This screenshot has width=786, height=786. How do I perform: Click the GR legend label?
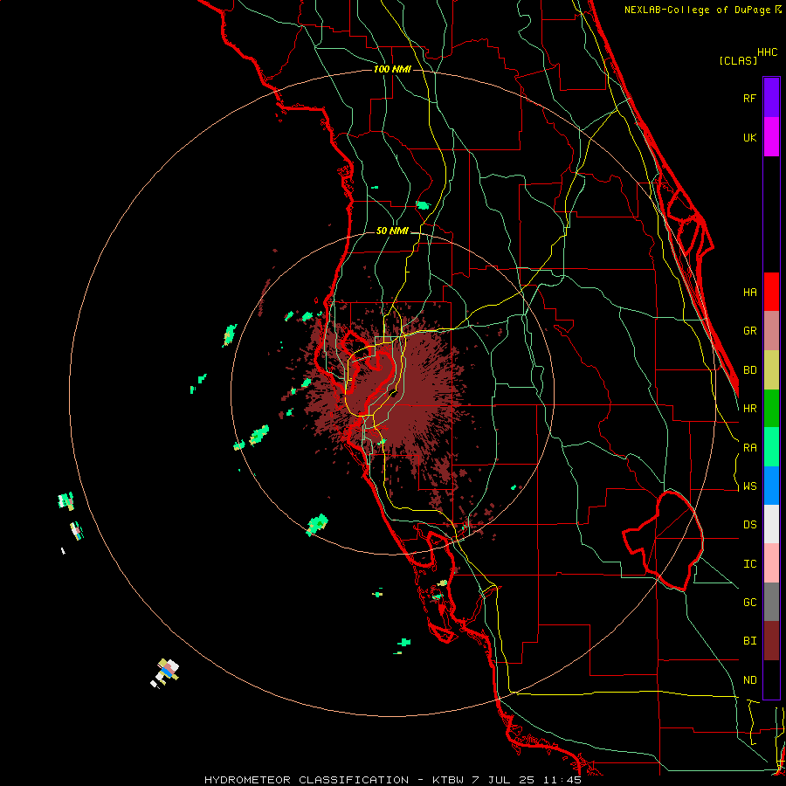point(749,331)
